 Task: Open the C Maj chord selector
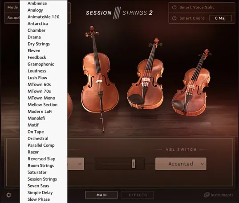(220, 18)
